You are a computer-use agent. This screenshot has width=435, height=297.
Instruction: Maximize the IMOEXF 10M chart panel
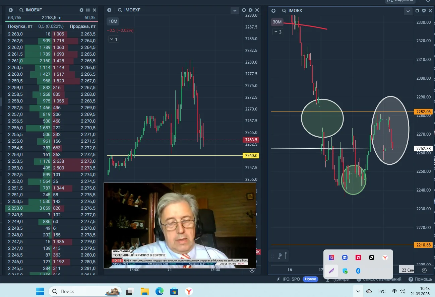(x=244, y=10)
